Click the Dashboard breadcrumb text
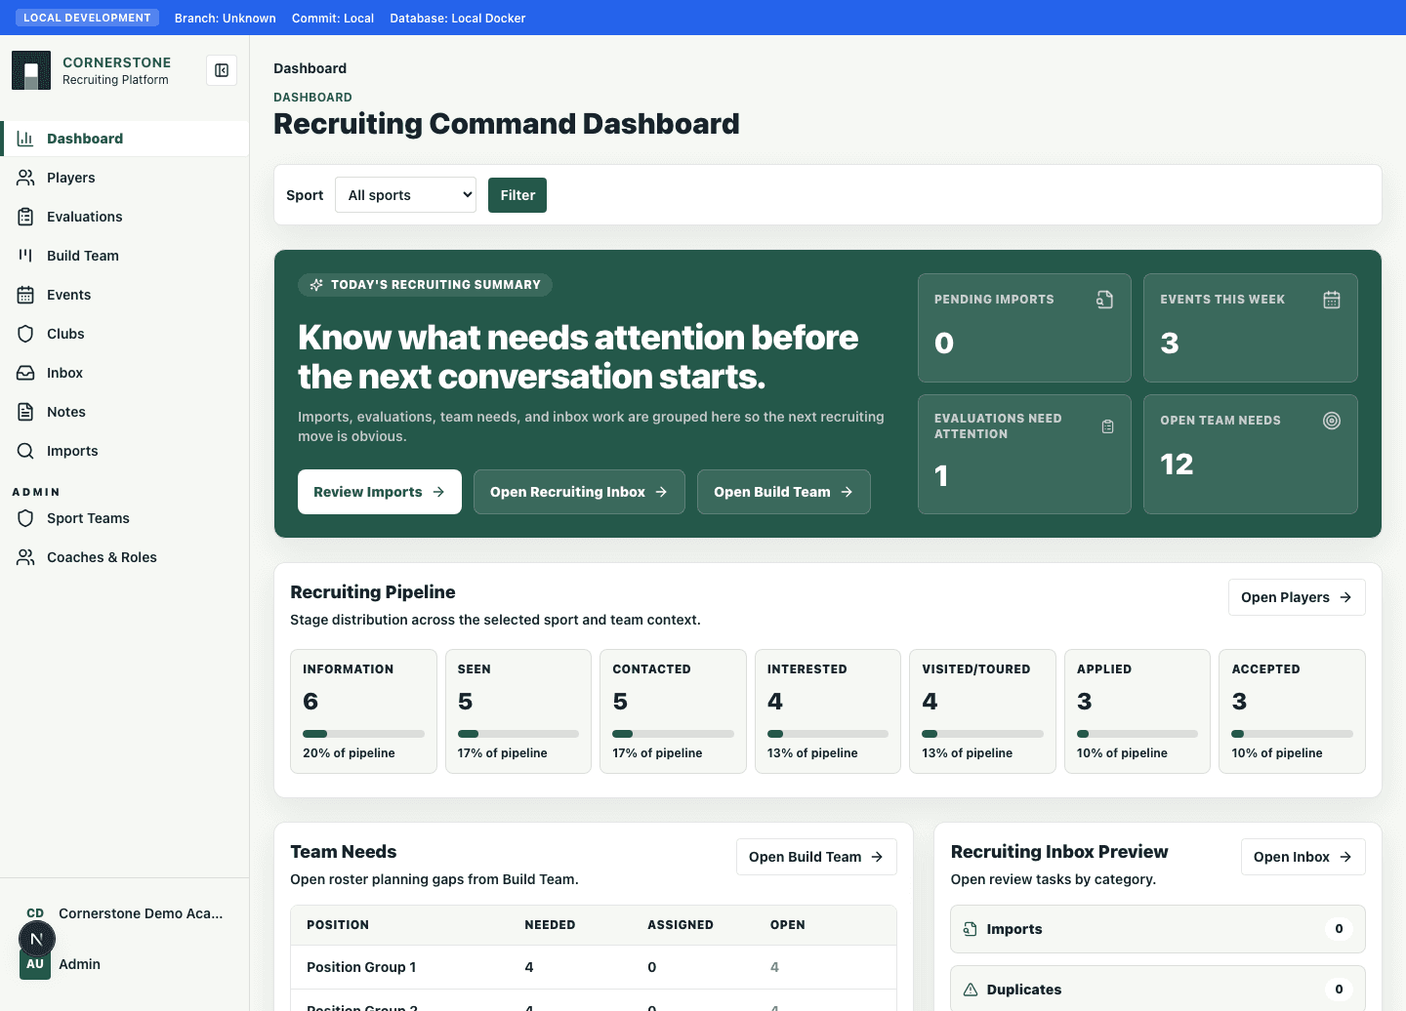The height and width of the screenshot is (1011, 1406). click(x=310, y=68)
